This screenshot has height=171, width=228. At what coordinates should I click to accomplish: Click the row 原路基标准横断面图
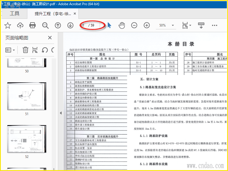click(x=122, y=70)
